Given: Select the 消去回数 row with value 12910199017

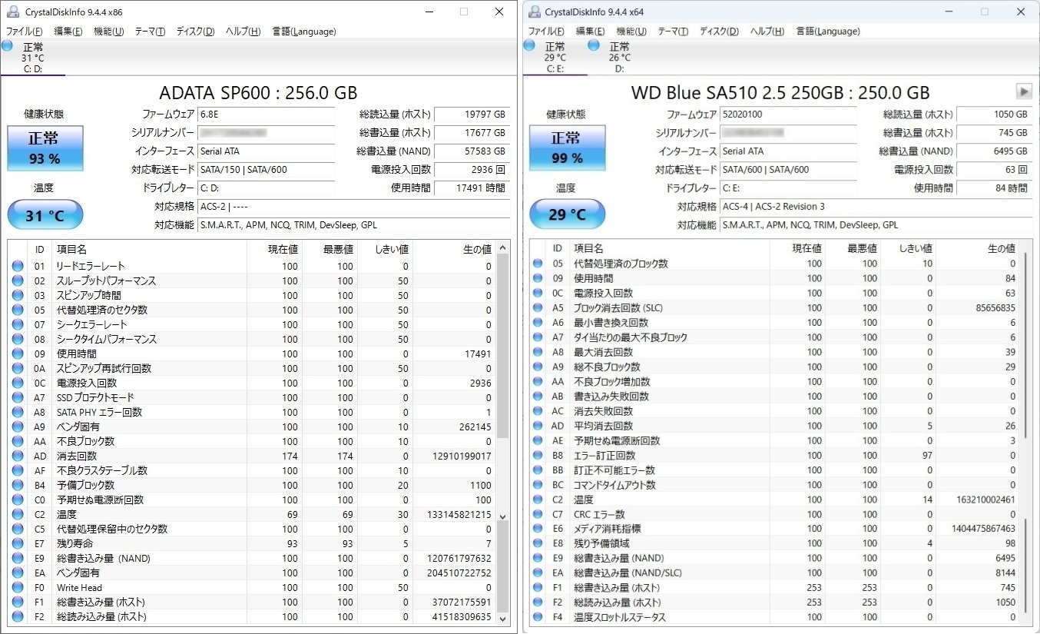Looking at the screenshot, I should (x=252, y=456).
